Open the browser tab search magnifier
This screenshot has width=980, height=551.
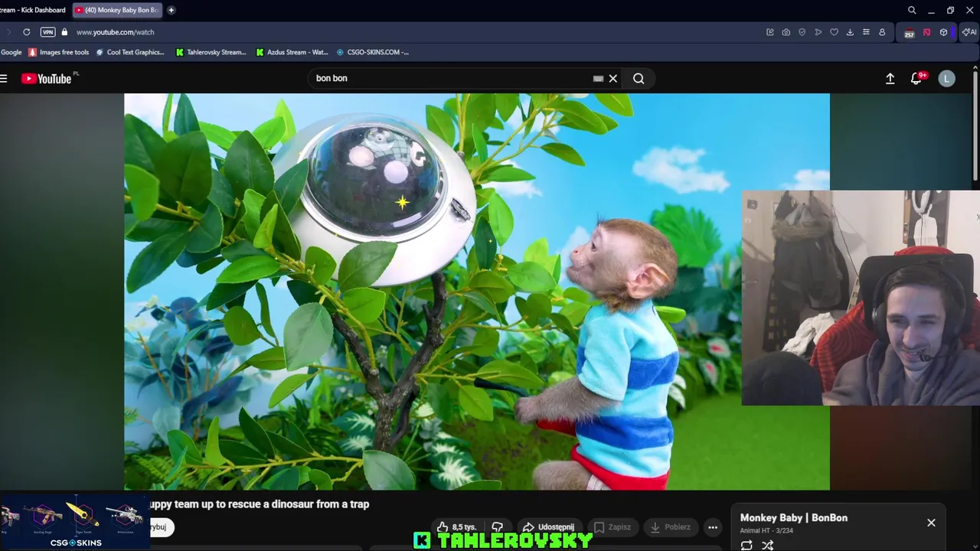coord(912,10)
